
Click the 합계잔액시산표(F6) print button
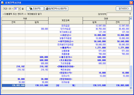click(x=56, y=9)
